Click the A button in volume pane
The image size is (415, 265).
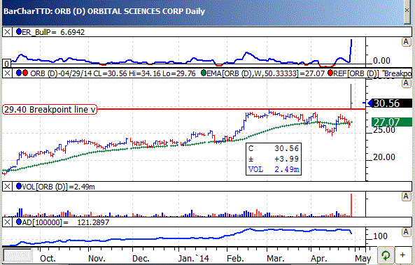406,196
